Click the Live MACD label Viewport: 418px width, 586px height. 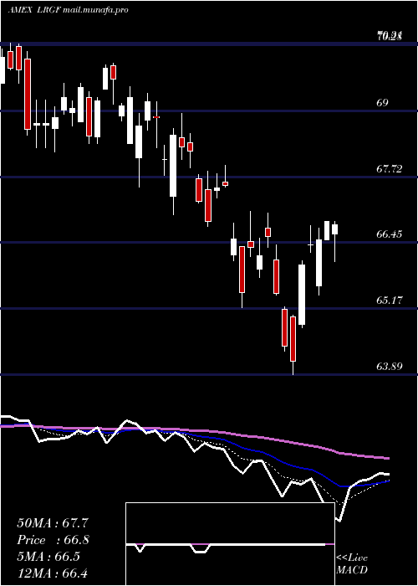tap(352, 563)
